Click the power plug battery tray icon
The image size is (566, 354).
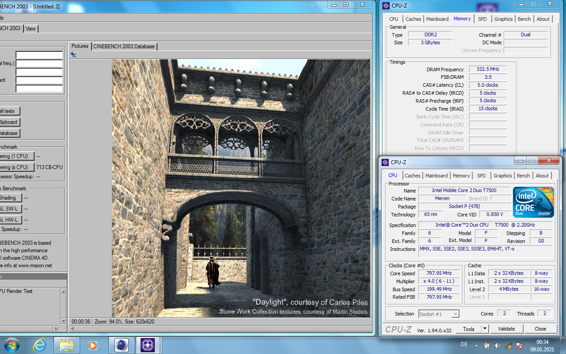(486, 345)
